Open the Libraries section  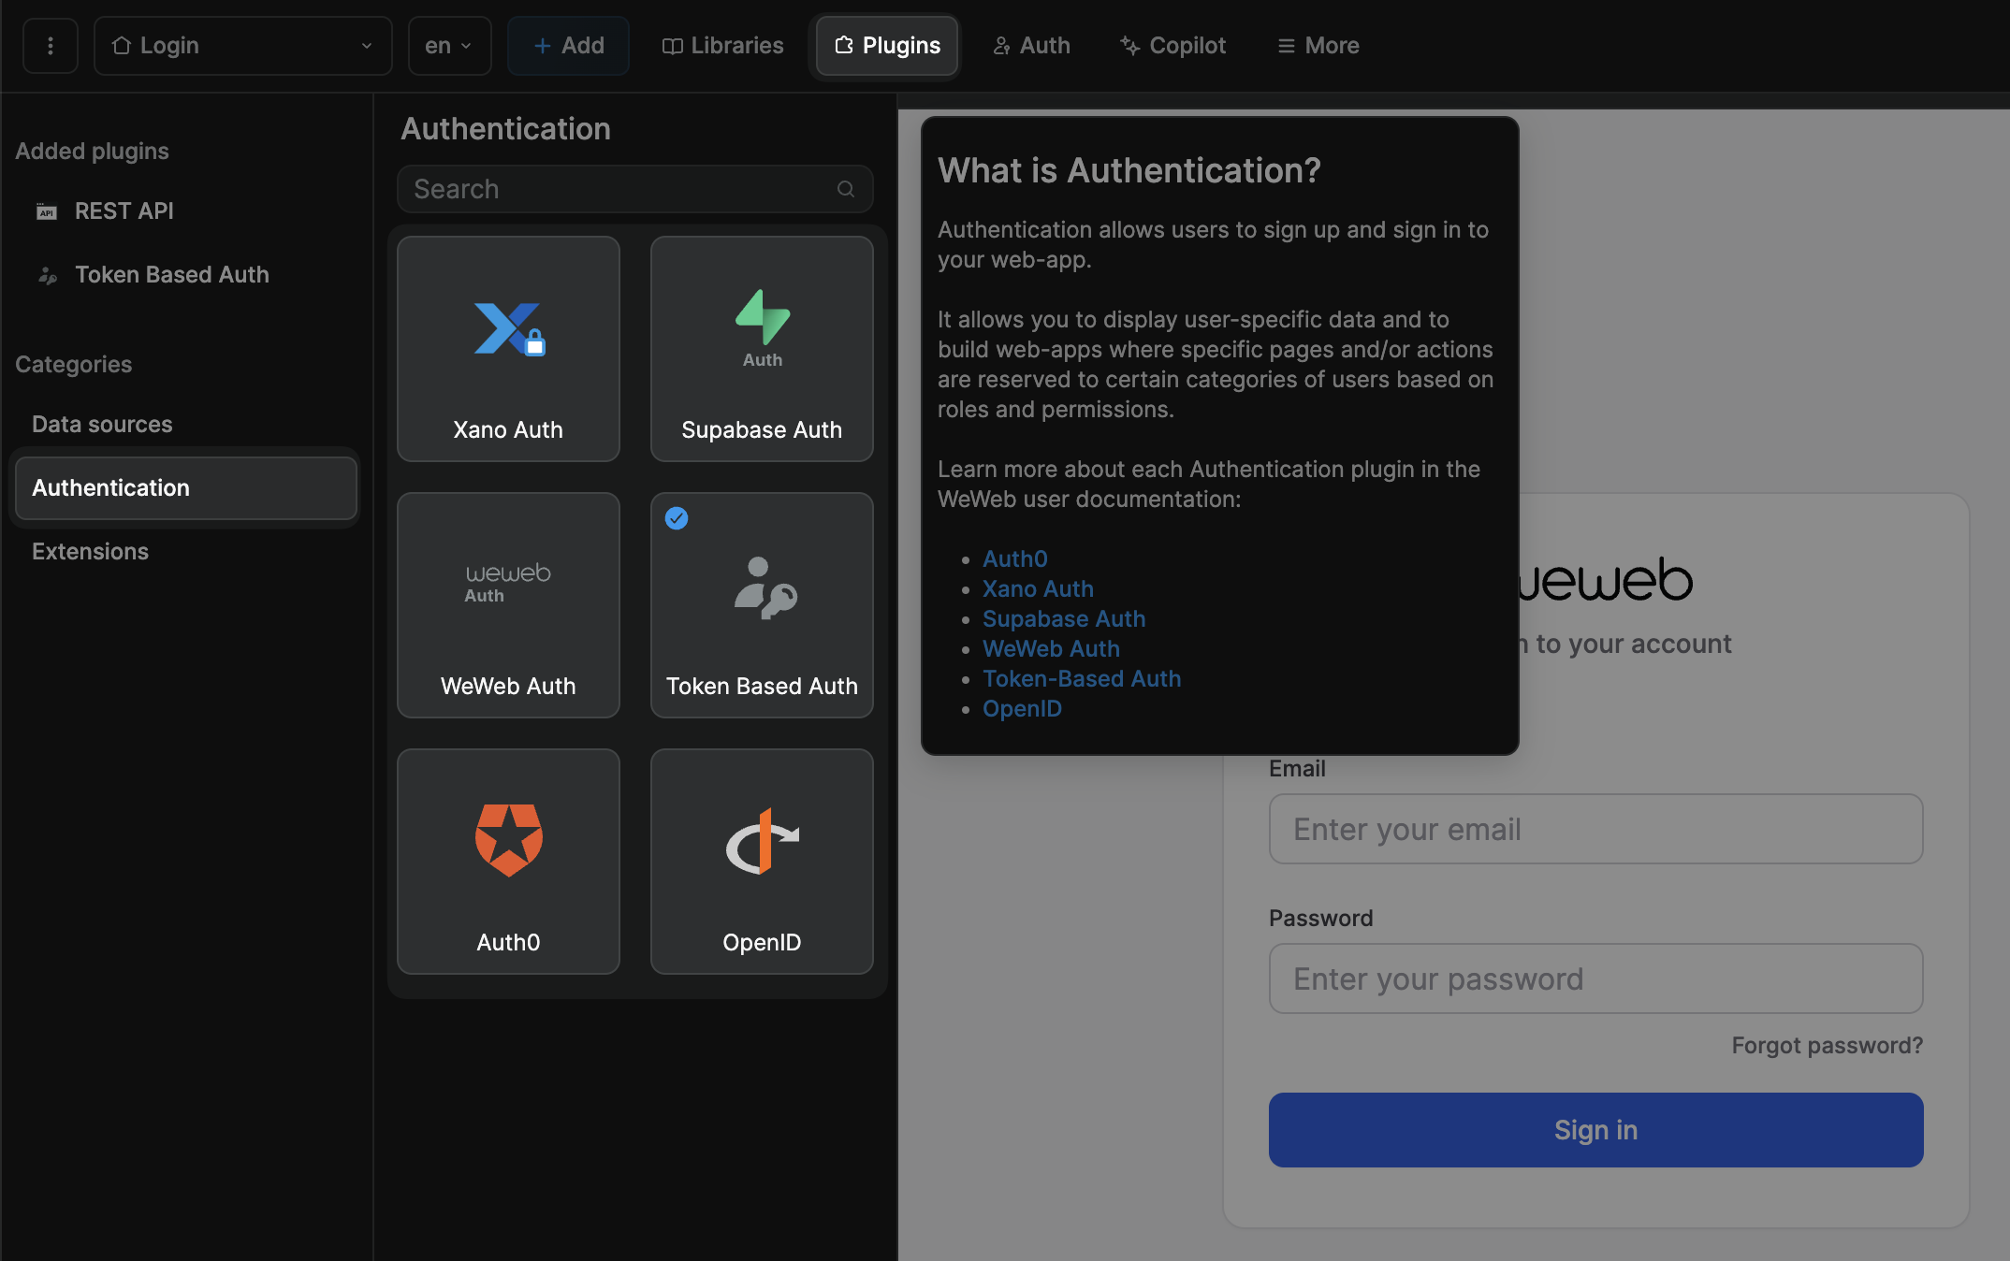[721, 45]
